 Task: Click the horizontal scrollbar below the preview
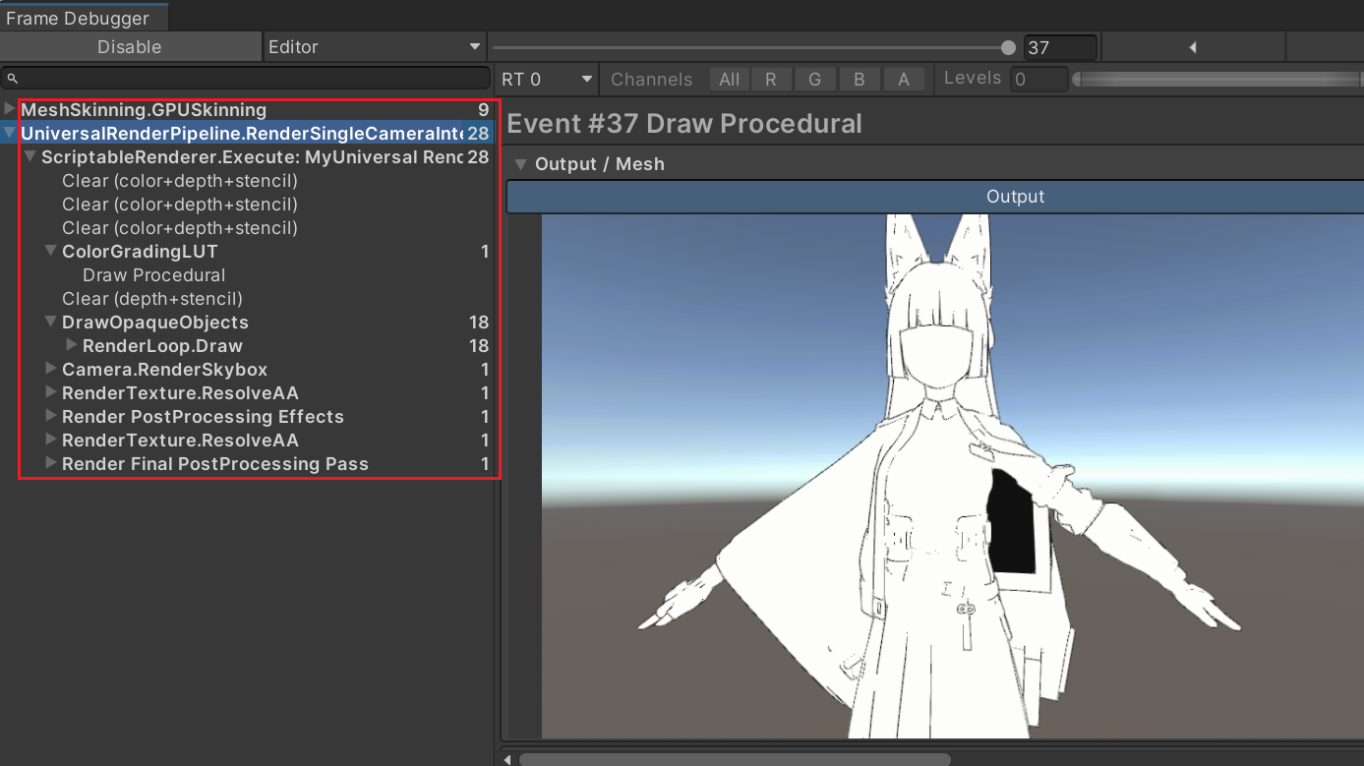734,759
